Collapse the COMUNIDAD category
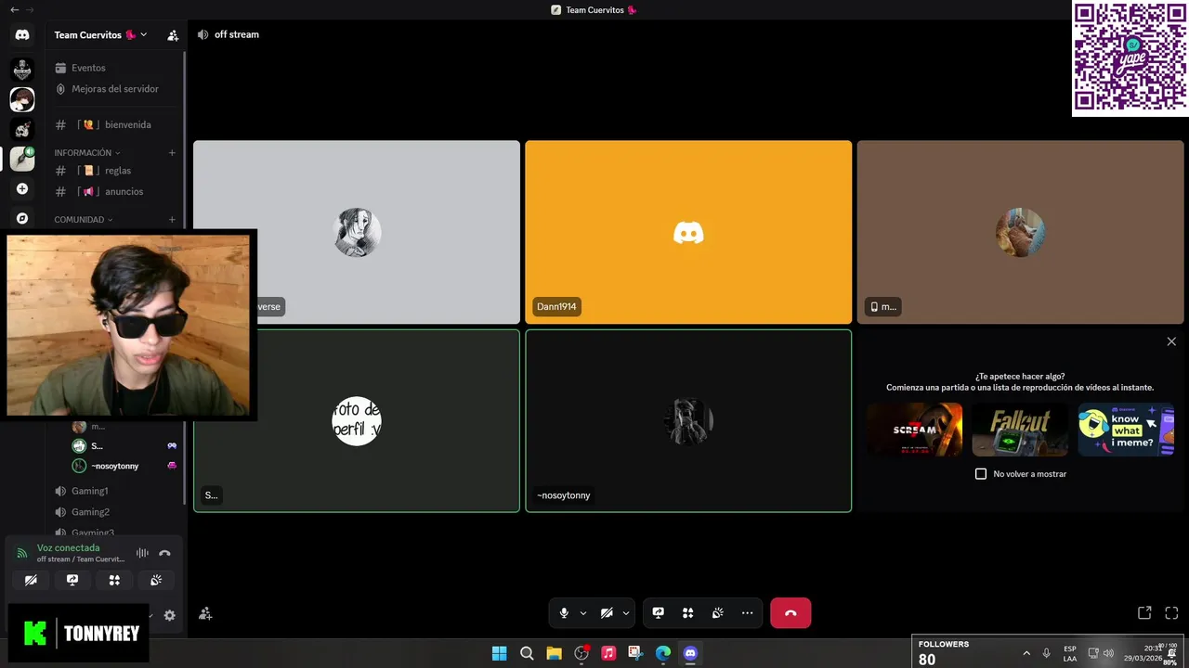Screen dimensions: 1189x668 pyautogui.click(x=84, y=220)
